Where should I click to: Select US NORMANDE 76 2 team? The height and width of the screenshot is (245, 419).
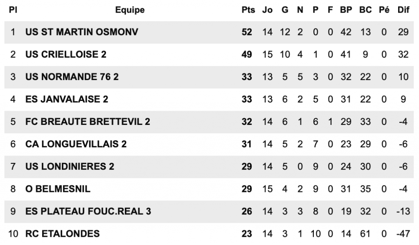[x=72, y=77]
